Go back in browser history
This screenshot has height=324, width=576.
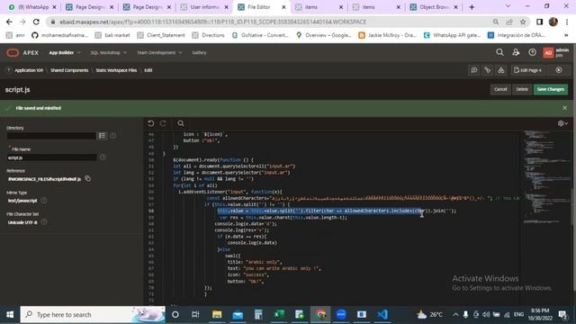tap(9, 22)
